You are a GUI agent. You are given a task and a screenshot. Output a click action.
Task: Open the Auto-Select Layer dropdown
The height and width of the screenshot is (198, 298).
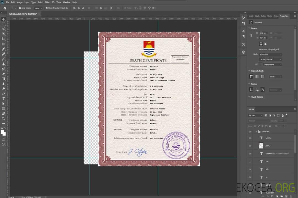click(x=38, y=8)
